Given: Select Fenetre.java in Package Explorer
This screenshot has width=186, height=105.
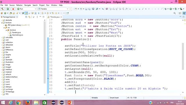Looking at the screenshot, I should point(16,32).
